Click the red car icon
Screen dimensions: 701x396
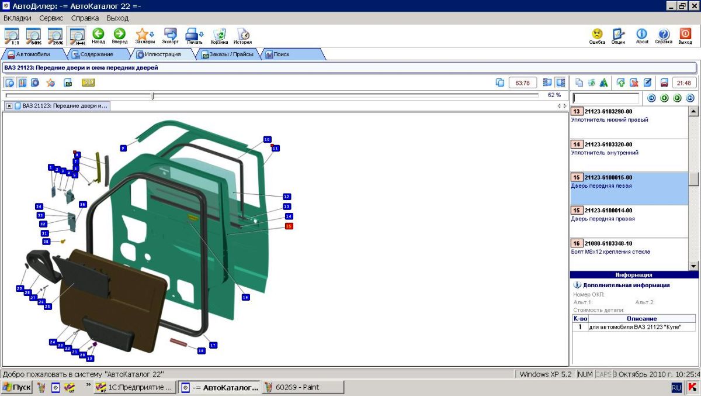click(664, 82)
